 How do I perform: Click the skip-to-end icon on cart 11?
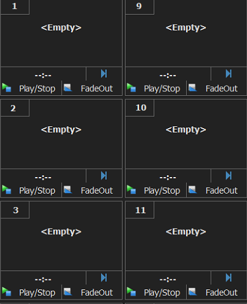pos(229,277)
